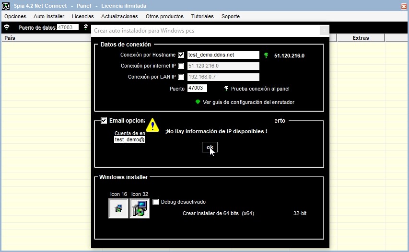Uncheck Conexión por Hostname checkbox
Image resolution: width=409 pixels, height=252 pixels.
[x=181, y=55]
